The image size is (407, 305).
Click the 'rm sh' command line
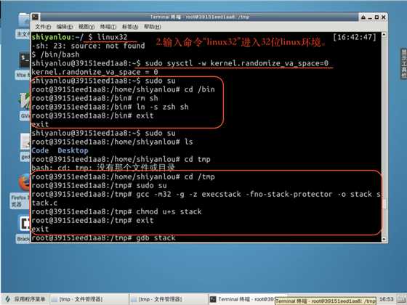pyautogui.click(x=94, y=98)
